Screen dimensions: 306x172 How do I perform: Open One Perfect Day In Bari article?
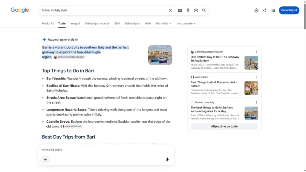pos(215,59)
